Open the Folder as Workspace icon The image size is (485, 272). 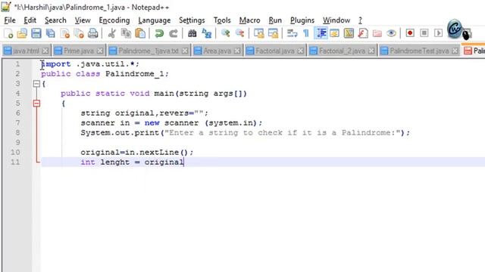tap(377, 33)
